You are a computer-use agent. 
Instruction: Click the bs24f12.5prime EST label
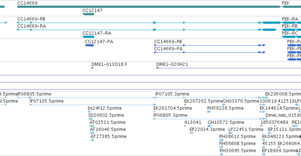click(105, 108)
